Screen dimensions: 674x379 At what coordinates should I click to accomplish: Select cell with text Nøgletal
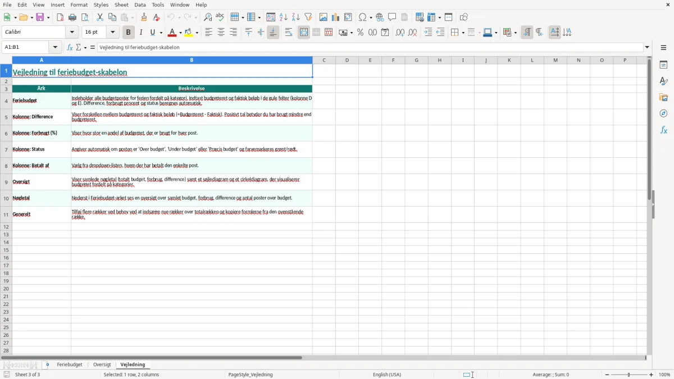click(42, 198)
